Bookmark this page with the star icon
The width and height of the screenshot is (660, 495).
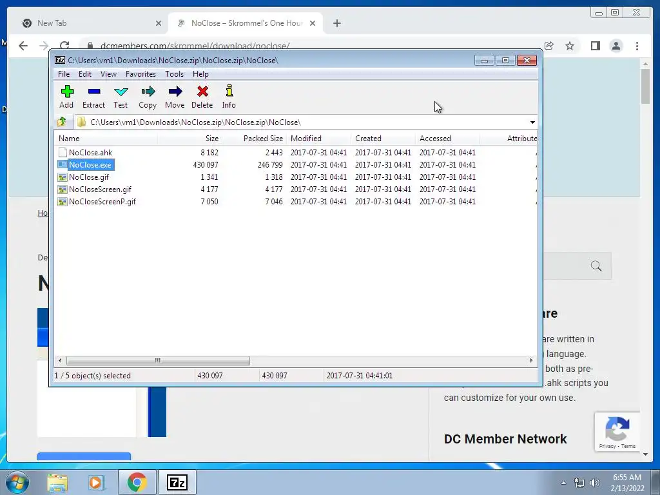point(570,46)
